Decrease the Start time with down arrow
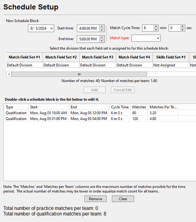 pyautogui.click(x=102, y=30)
